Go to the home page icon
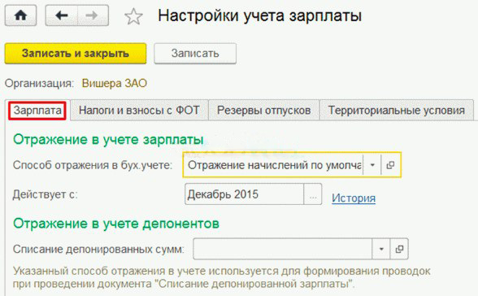 (x=21, y=15)
